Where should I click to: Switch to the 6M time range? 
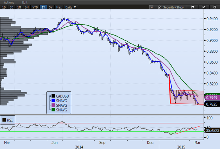coord(26,7)
